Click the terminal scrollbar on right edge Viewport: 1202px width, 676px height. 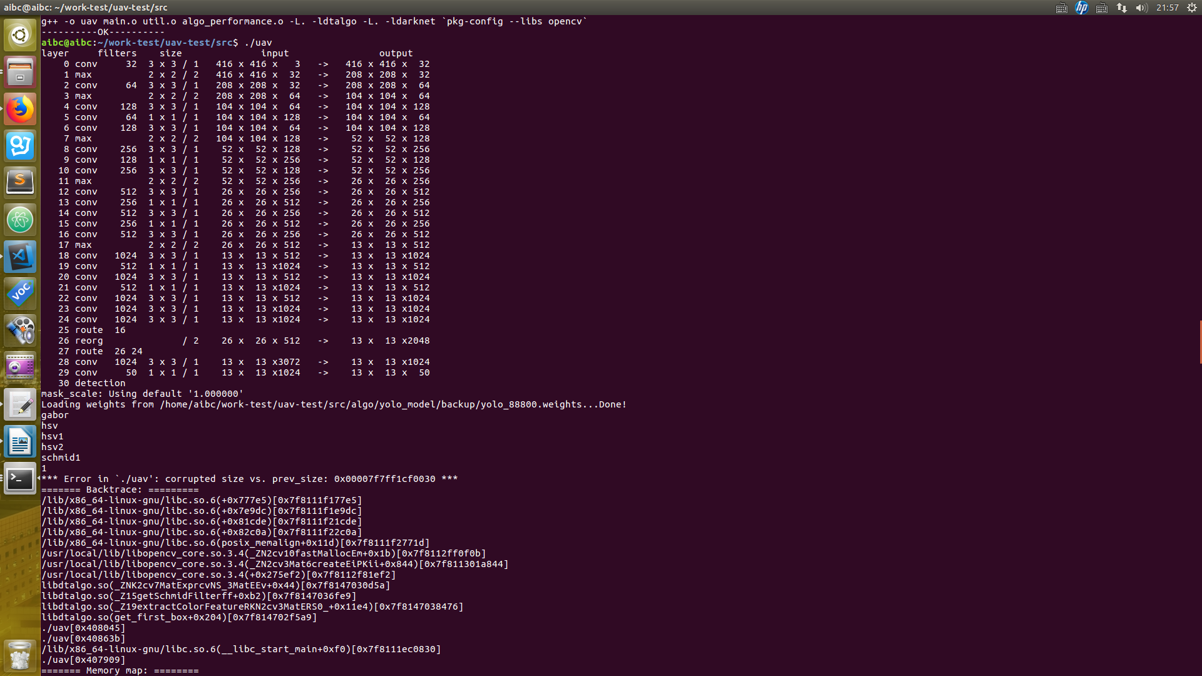[x=1199, y=342]
